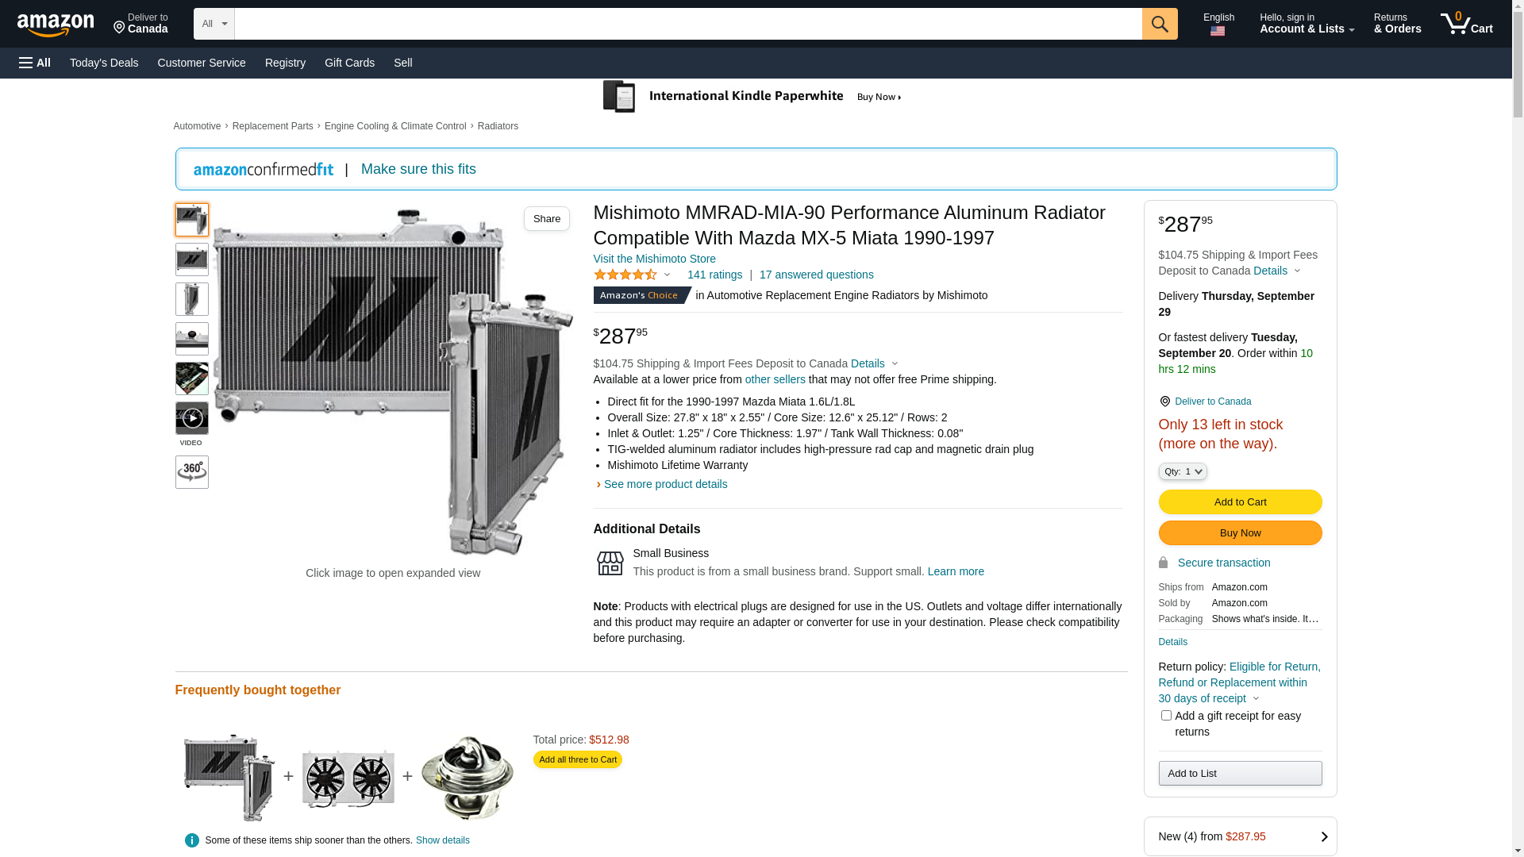Open the Qty quantity dropdown
This screenshot has height=857, width=1524.
point(1182,471)
